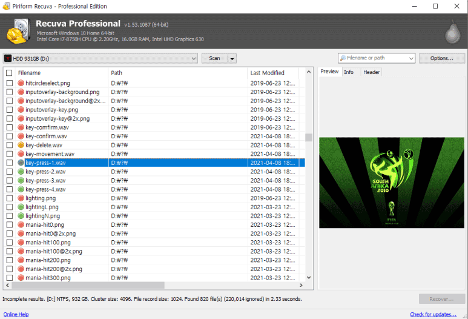Select the inputoverlay-background@2x file row

tap(154, 101)
